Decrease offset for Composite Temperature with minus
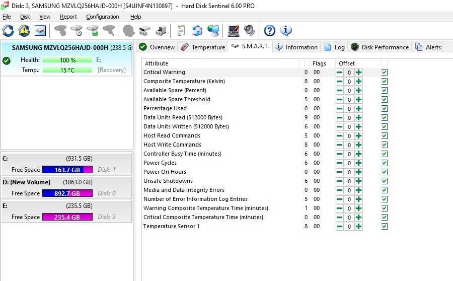Viewport: 453px width, 281px height. click(x=339, y=82)
